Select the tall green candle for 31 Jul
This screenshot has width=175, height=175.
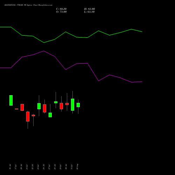(x=72, y=105)
